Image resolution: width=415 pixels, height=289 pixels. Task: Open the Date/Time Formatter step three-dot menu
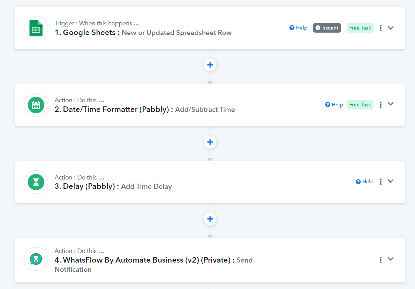tap(380, 105)
